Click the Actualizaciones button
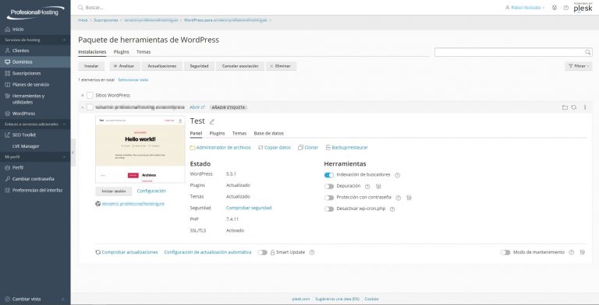599x305 pixels. (162, 66)
